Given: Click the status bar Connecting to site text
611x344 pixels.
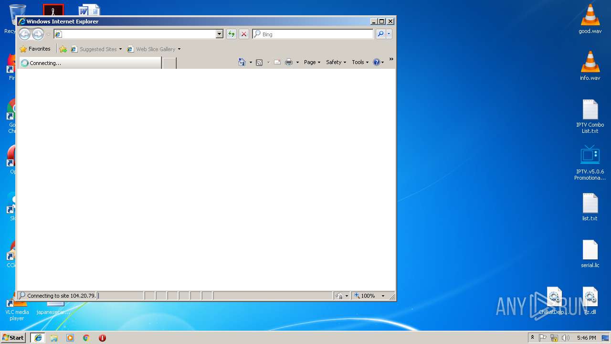Looking at the screenshot, I should coord(61,296).
